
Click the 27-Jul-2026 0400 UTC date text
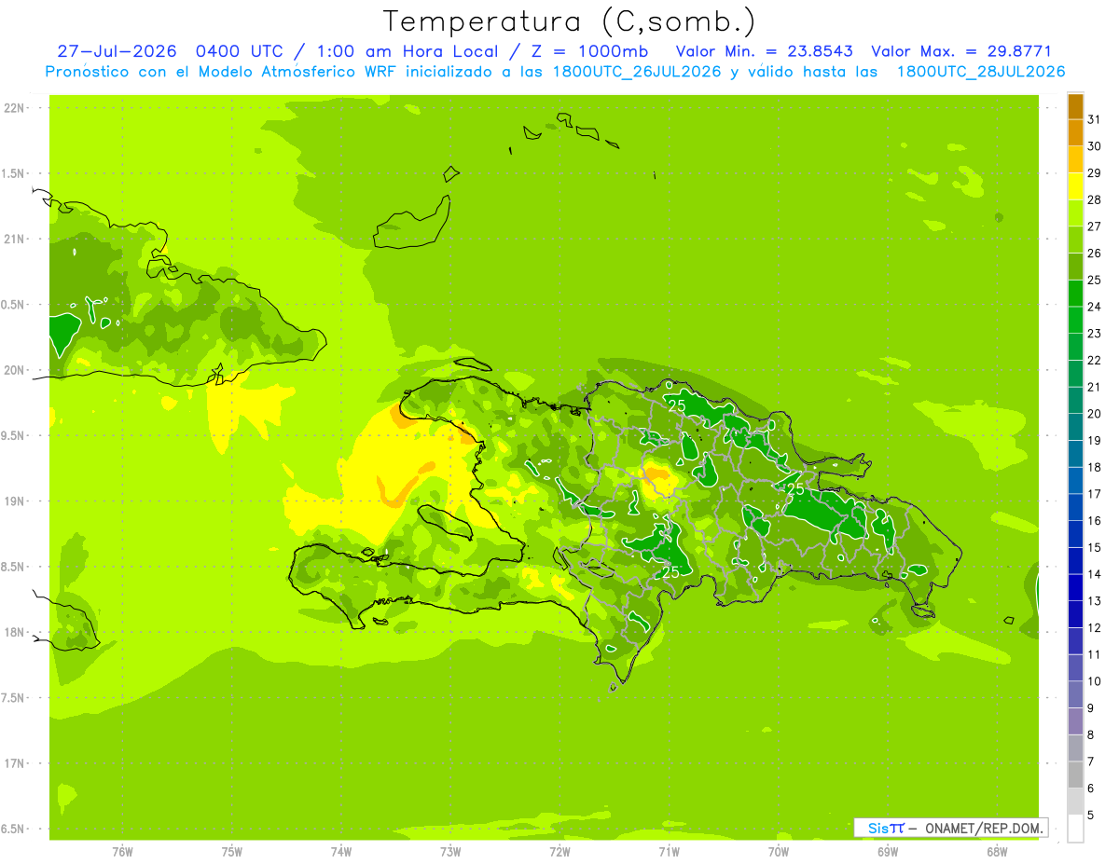click(x=171, y=51)
